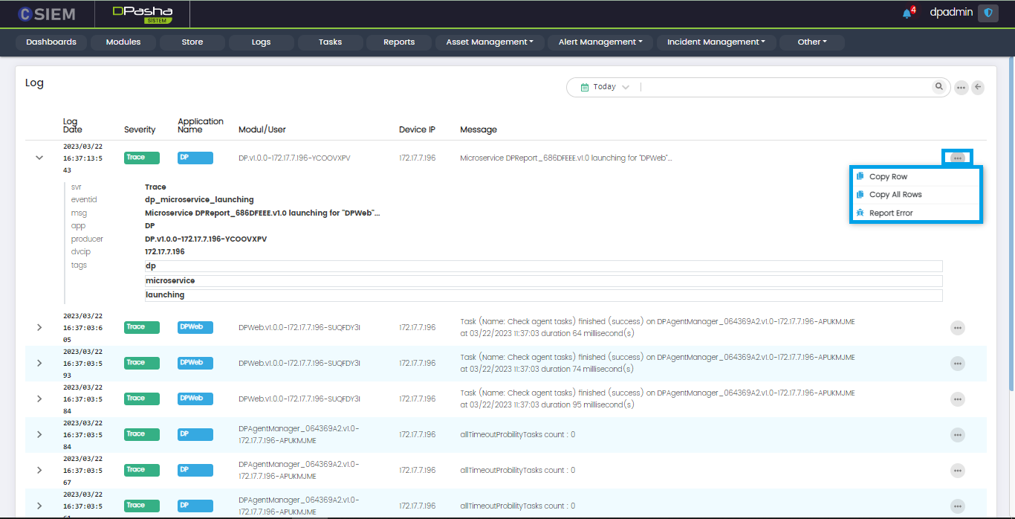The image size is (1015, 519).
Task: Click the search magnifier icon
Action: [940, 87]
